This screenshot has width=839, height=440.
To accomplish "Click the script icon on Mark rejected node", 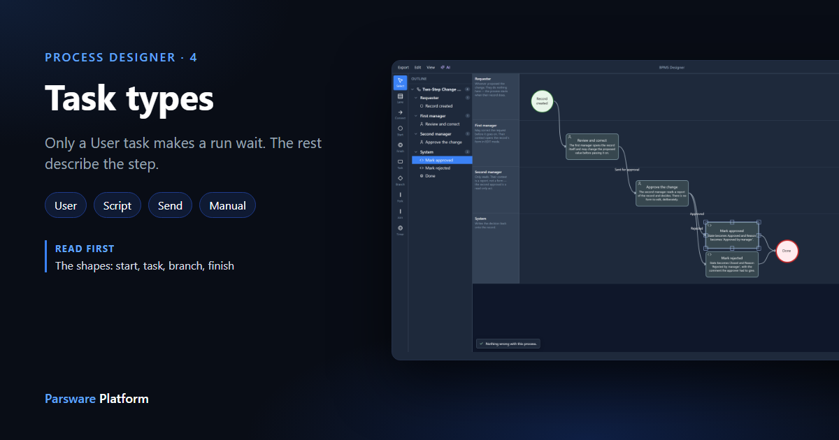I will pyautogui.click(x=710, y=254).
